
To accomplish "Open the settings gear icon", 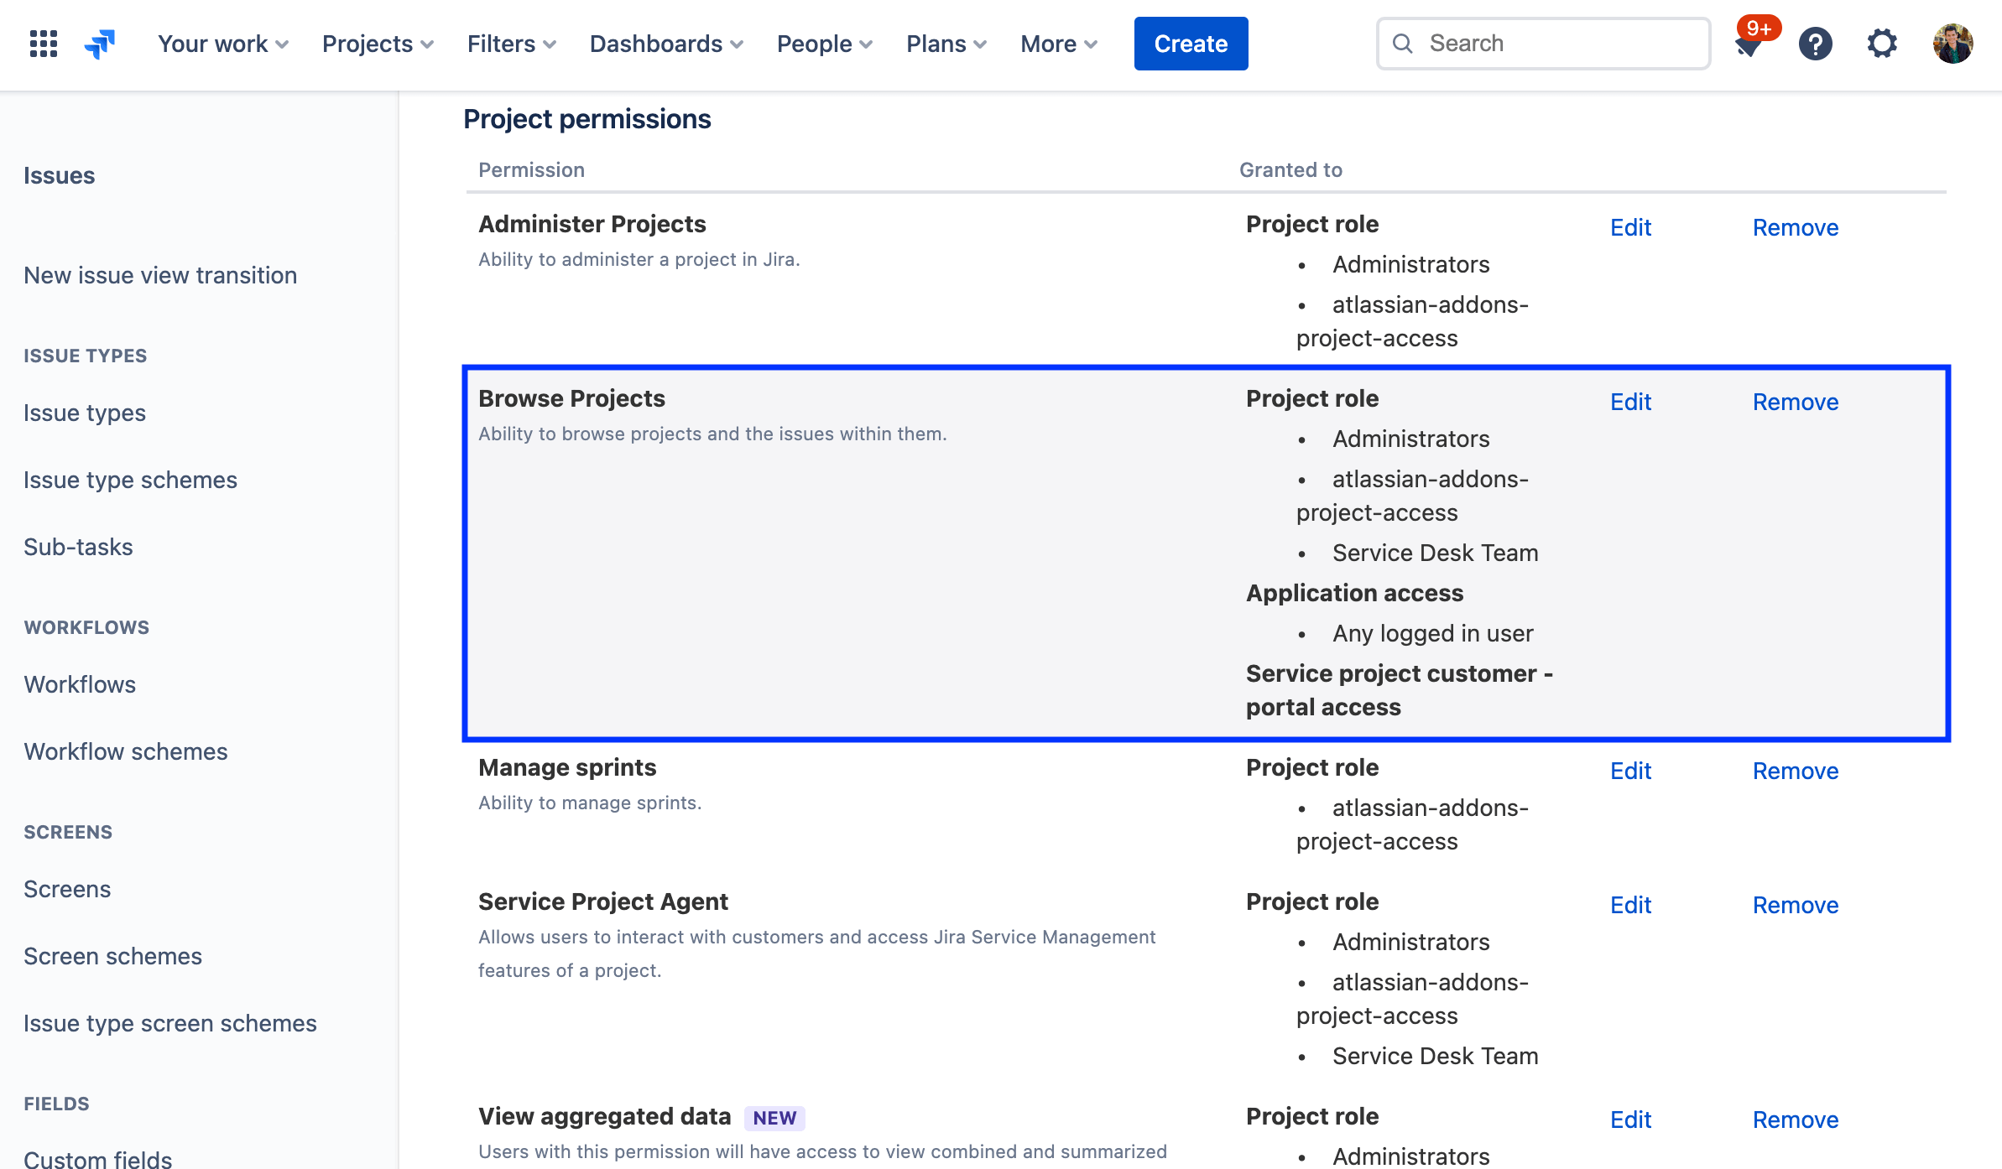I will click(x=1884, y=42).
